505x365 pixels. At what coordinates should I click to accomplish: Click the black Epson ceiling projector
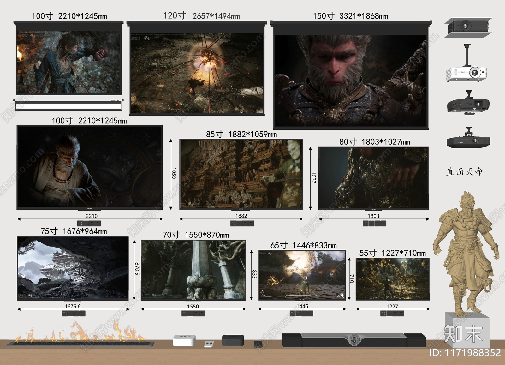(x=468, y=102)
